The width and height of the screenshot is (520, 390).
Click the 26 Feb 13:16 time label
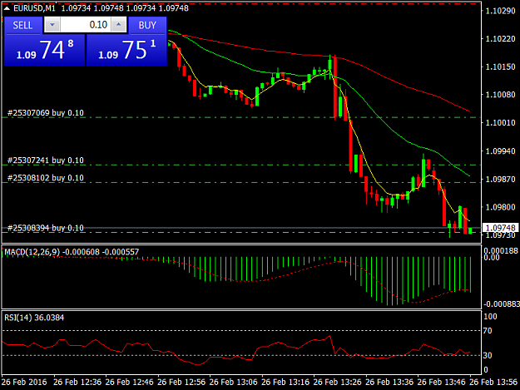coord(285,382)
